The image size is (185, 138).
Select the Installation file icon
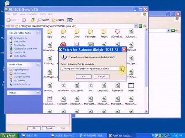[63, 87]
